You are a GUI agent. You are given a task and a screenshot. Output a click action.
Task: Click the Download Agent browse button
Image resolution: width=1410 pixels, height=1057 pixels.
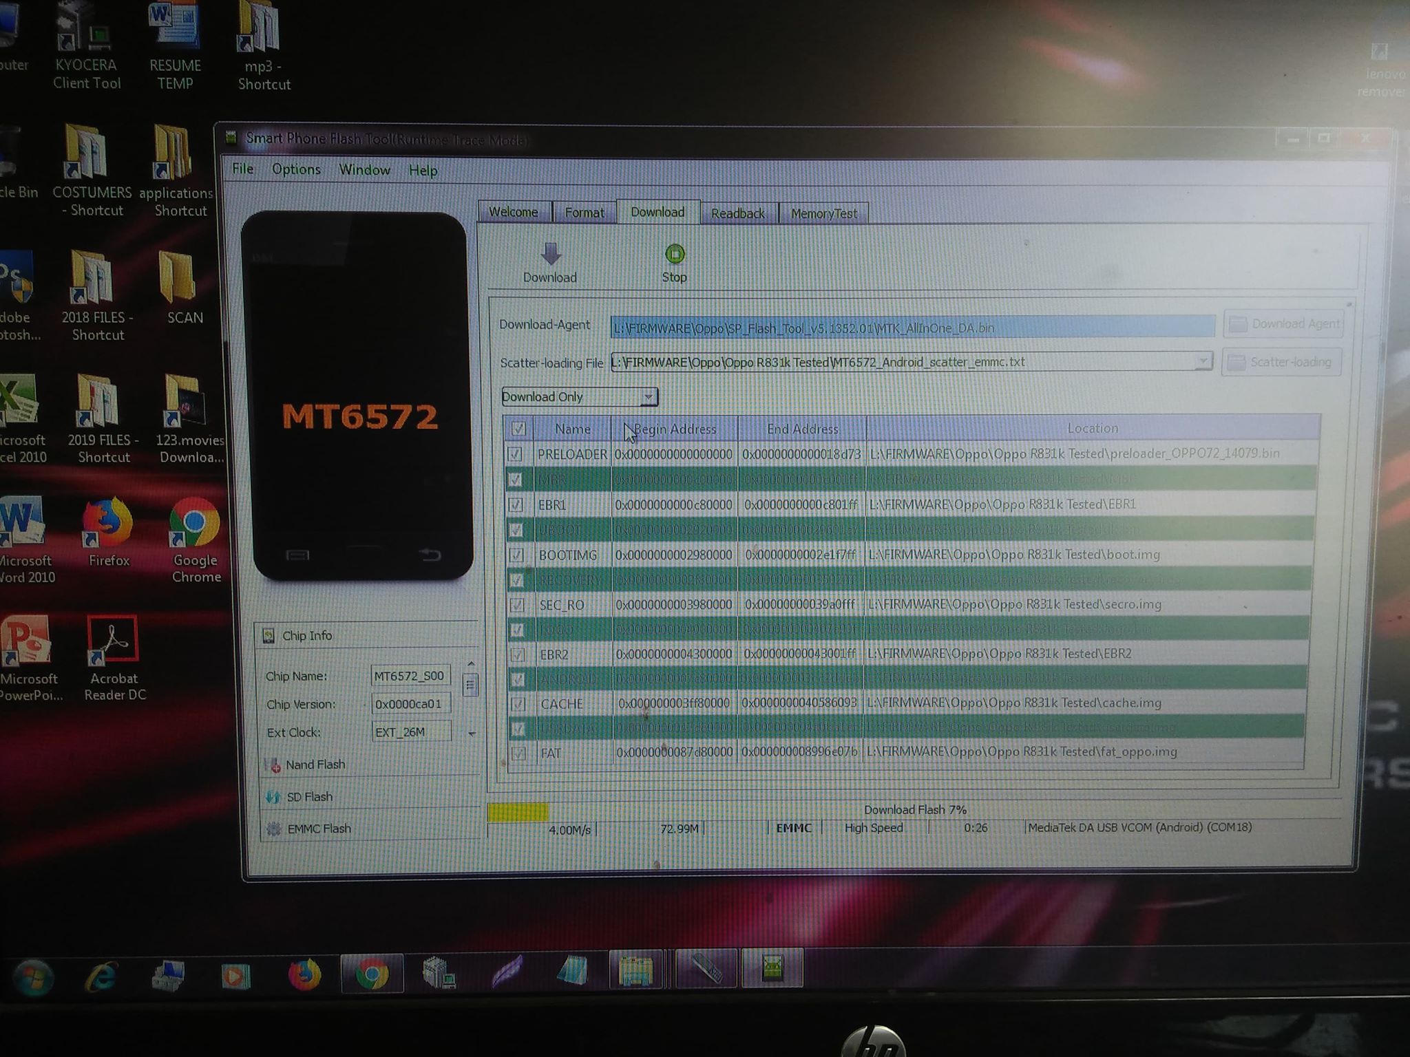[1284, 324]
